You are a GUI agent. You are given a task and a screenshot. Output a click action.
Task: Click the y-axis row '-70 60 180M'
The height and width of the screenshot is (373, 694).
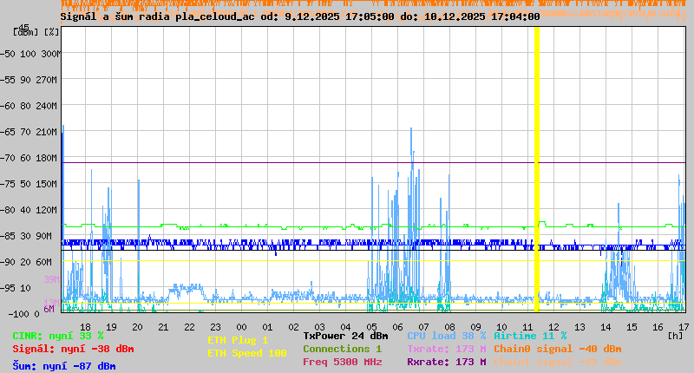[29, 158]
